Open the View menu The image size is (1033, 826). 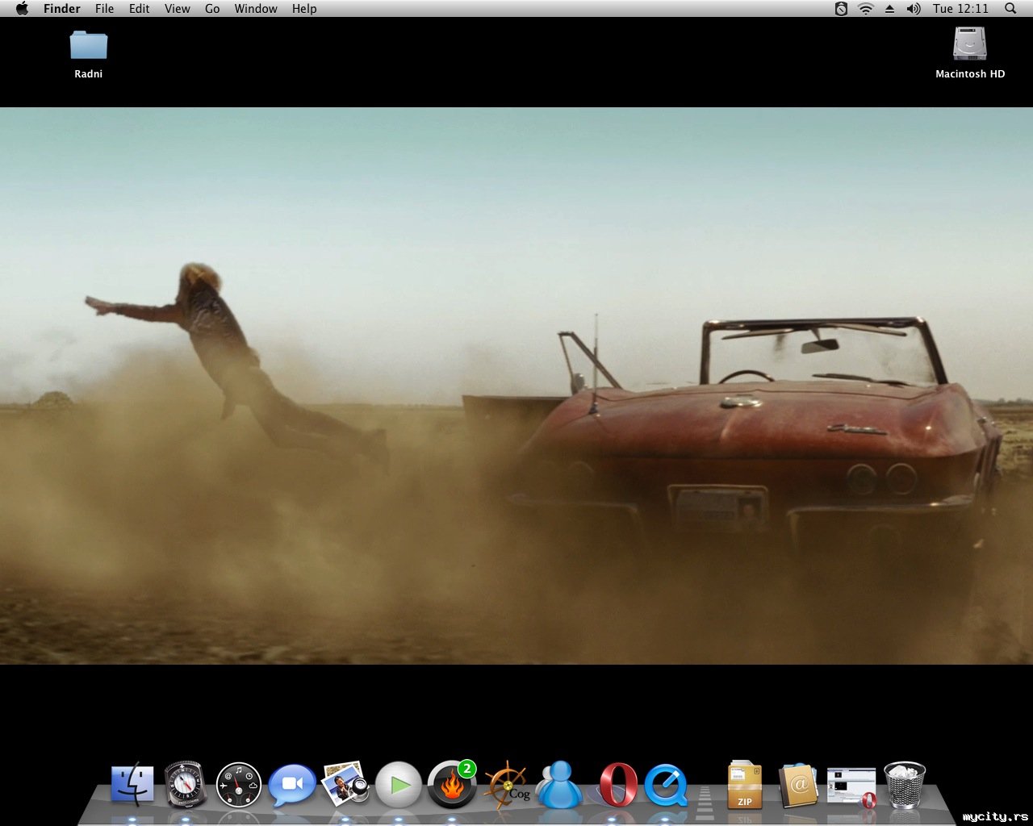(x=178, y=9)
